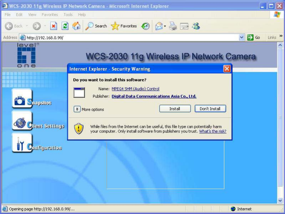This screenshot has height=214, width=285.
Task: Click in the Address URL field
Action: point(132,38)
